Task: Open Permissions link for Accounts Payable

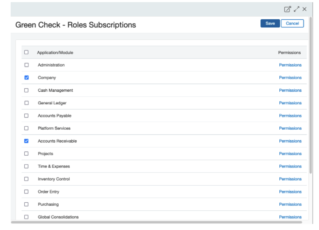Action: [x=290, y=116]
